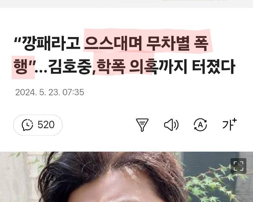The width and height of the screenshot is (253, 202).
Task: Expand the photo to fullscreen
Action: [238, 166]
